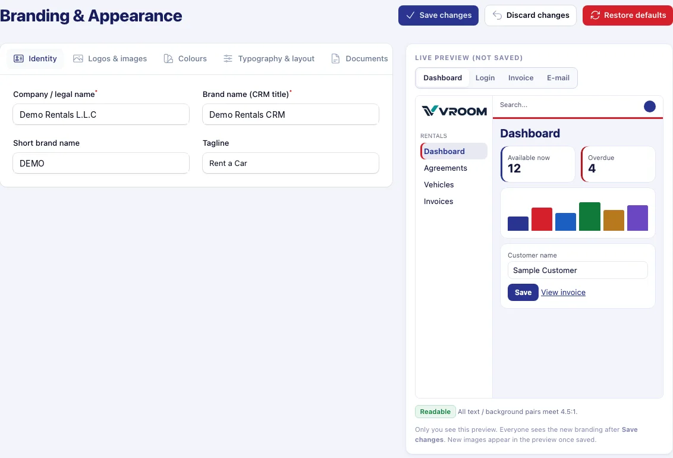The height and width of the screenshot is (458, 673).
Task: Select Vehicles in preview sidebar
Action: [x=454, y=184]
